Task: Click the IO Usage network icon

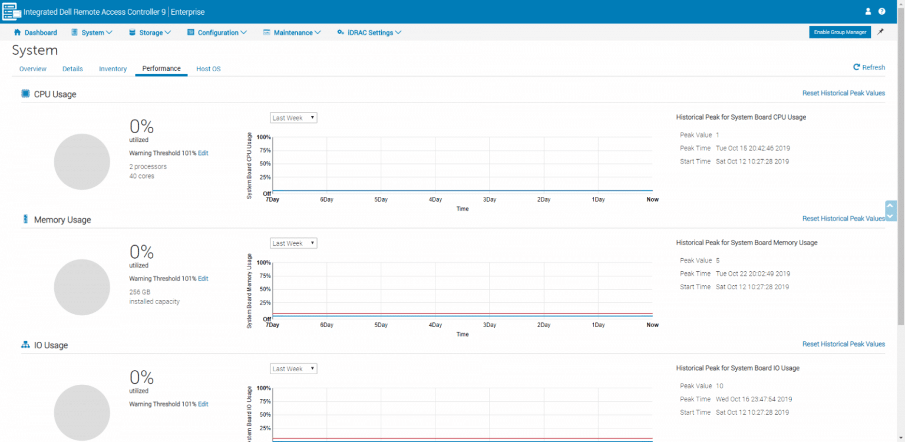Action: pyautogui.click(x=25, y=345)
